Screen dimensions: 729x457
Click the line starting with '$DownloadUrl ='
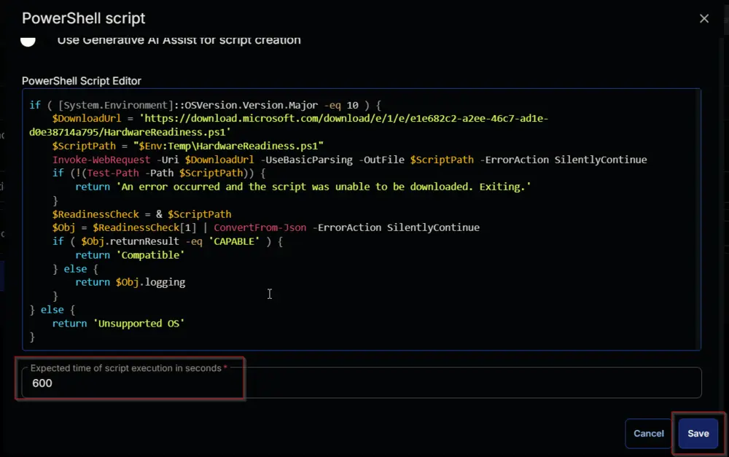(x=300, y=119)
